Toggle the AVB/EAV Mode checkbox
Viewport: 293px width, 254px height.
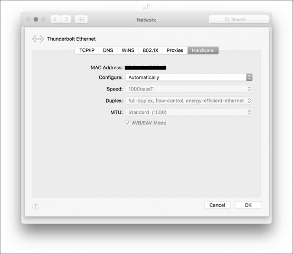(128, 123)
